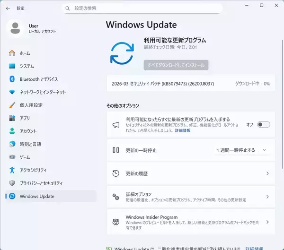Open 詳細情報 link under latest updates
The image size is (284, 250).
(183, 130)
